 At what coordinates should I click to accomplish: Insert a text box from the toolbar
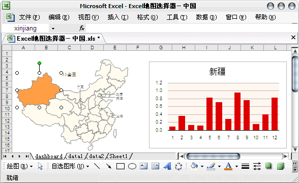(143, 166)
